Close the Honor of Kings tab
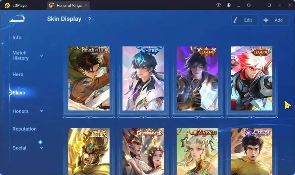 point(86,5)
